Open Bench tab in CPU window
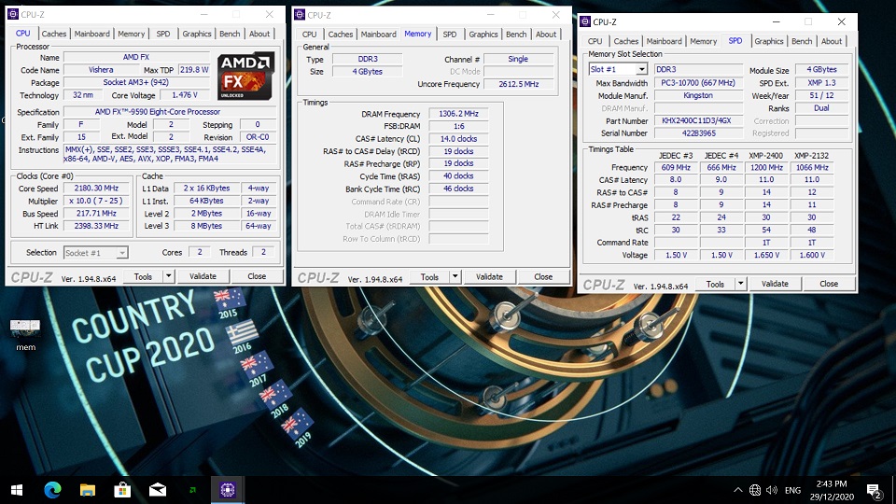Image resolution: width=896 pixels, height=504 pixels. (x=230, y=34)
